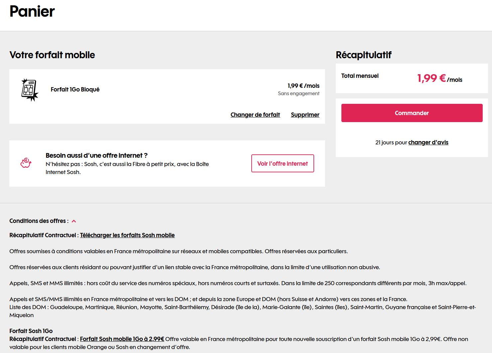
Task: Click the Panier page heading
Action: pyautogui.click(x=32, y=11)
